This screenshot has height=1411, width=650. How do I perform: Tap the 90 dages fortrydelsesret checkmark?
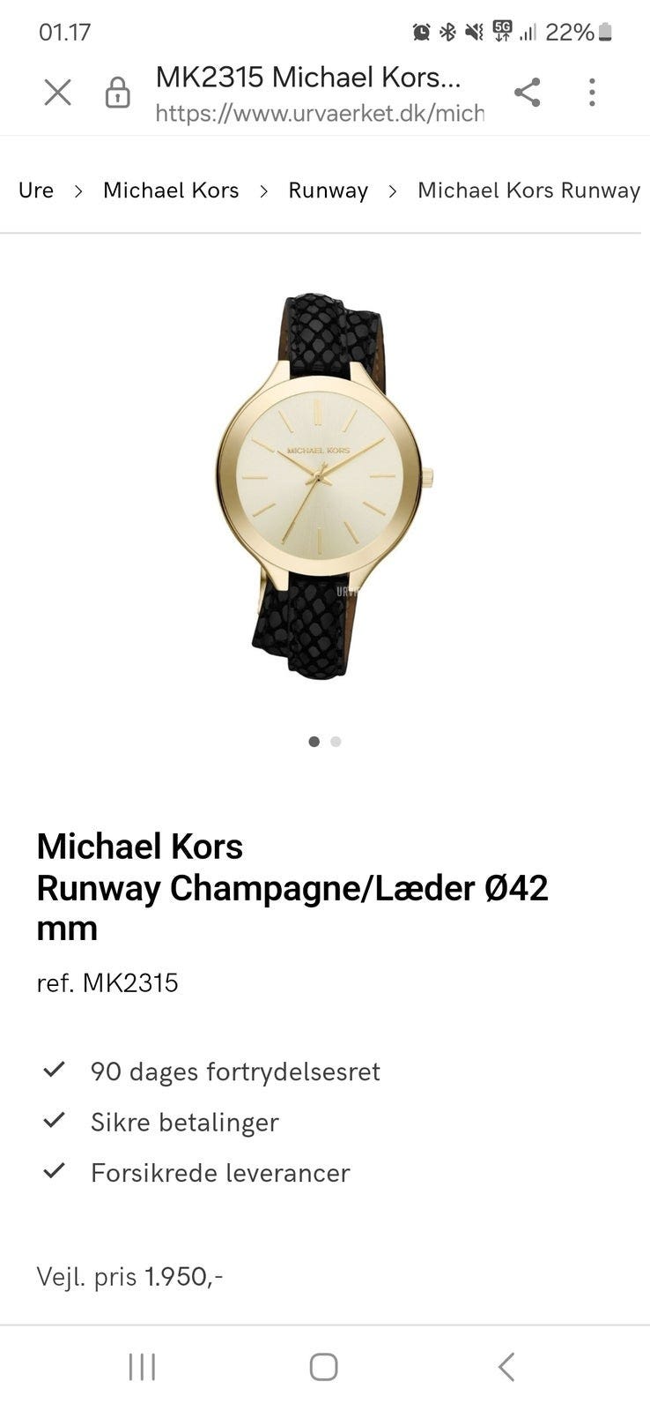[x=55, y=1070]
